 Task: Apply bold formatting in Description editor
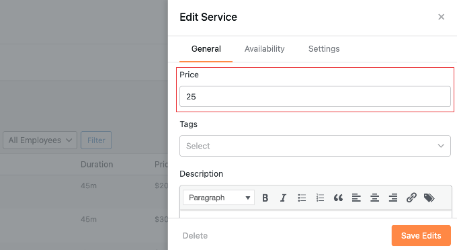(x=265, y=198)
